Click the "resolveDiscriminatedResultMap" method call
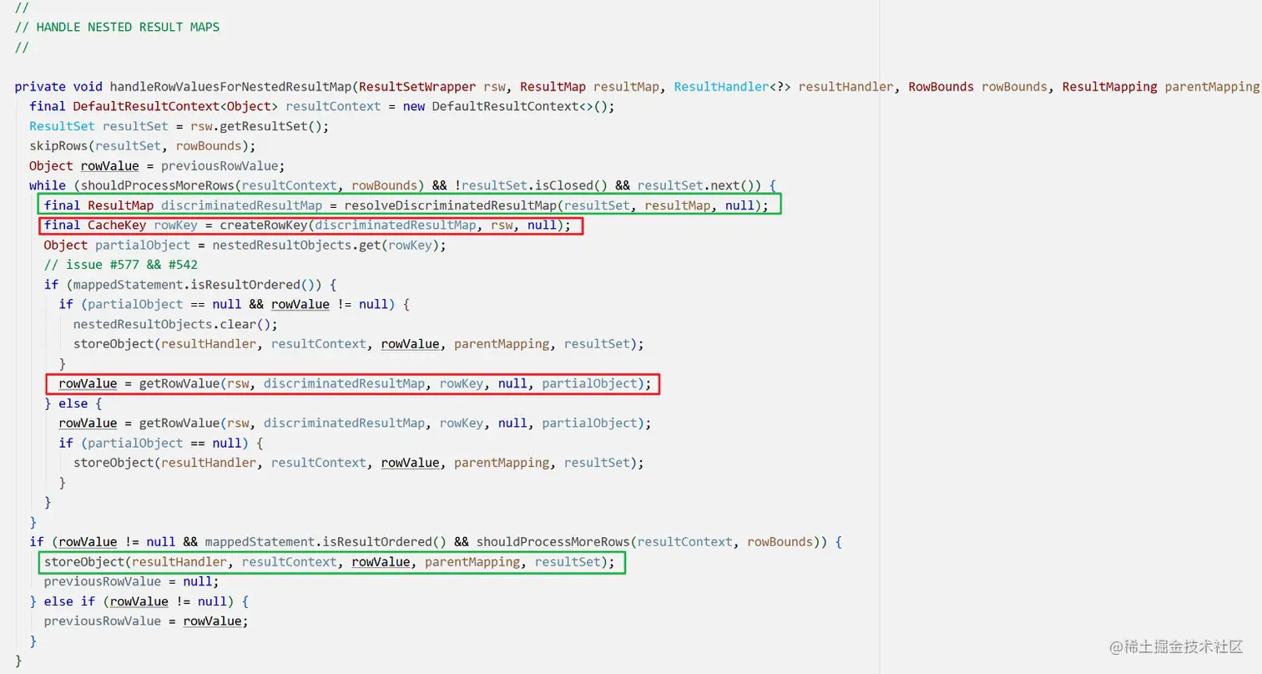Image resolution: width=1262 pixels, height=674 pixels. click(449, 205)
